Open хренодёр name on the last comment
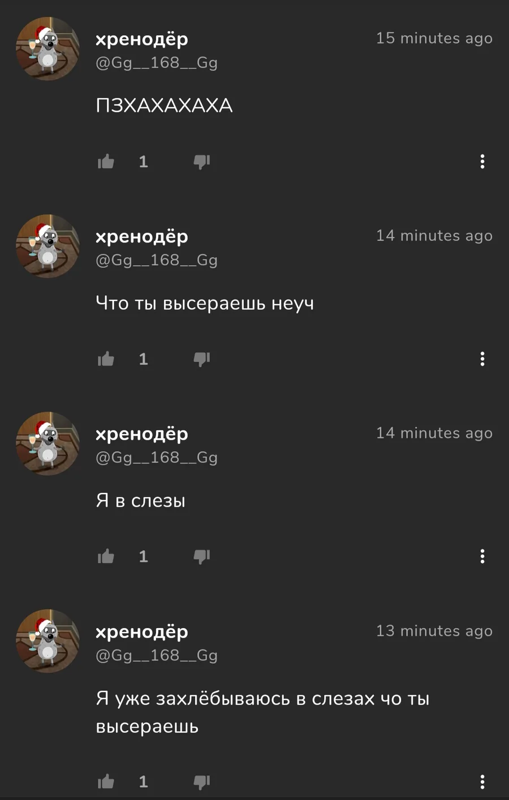Image resolution: width=509 pixels, height=800 pixels. [142, 632]
